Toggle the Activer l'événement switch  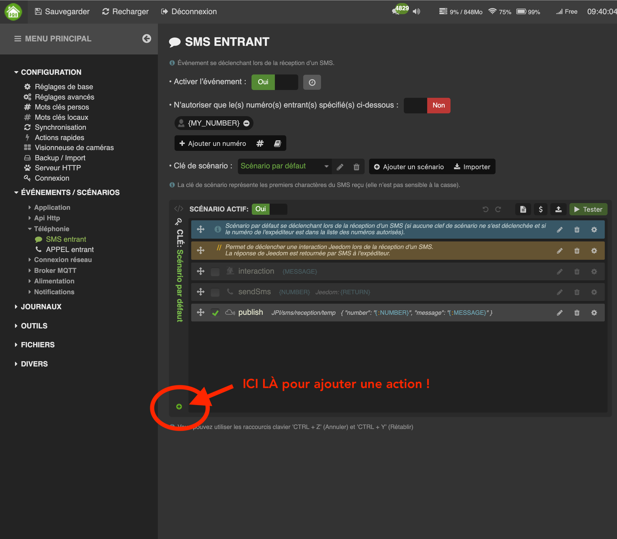coord(274,82)
